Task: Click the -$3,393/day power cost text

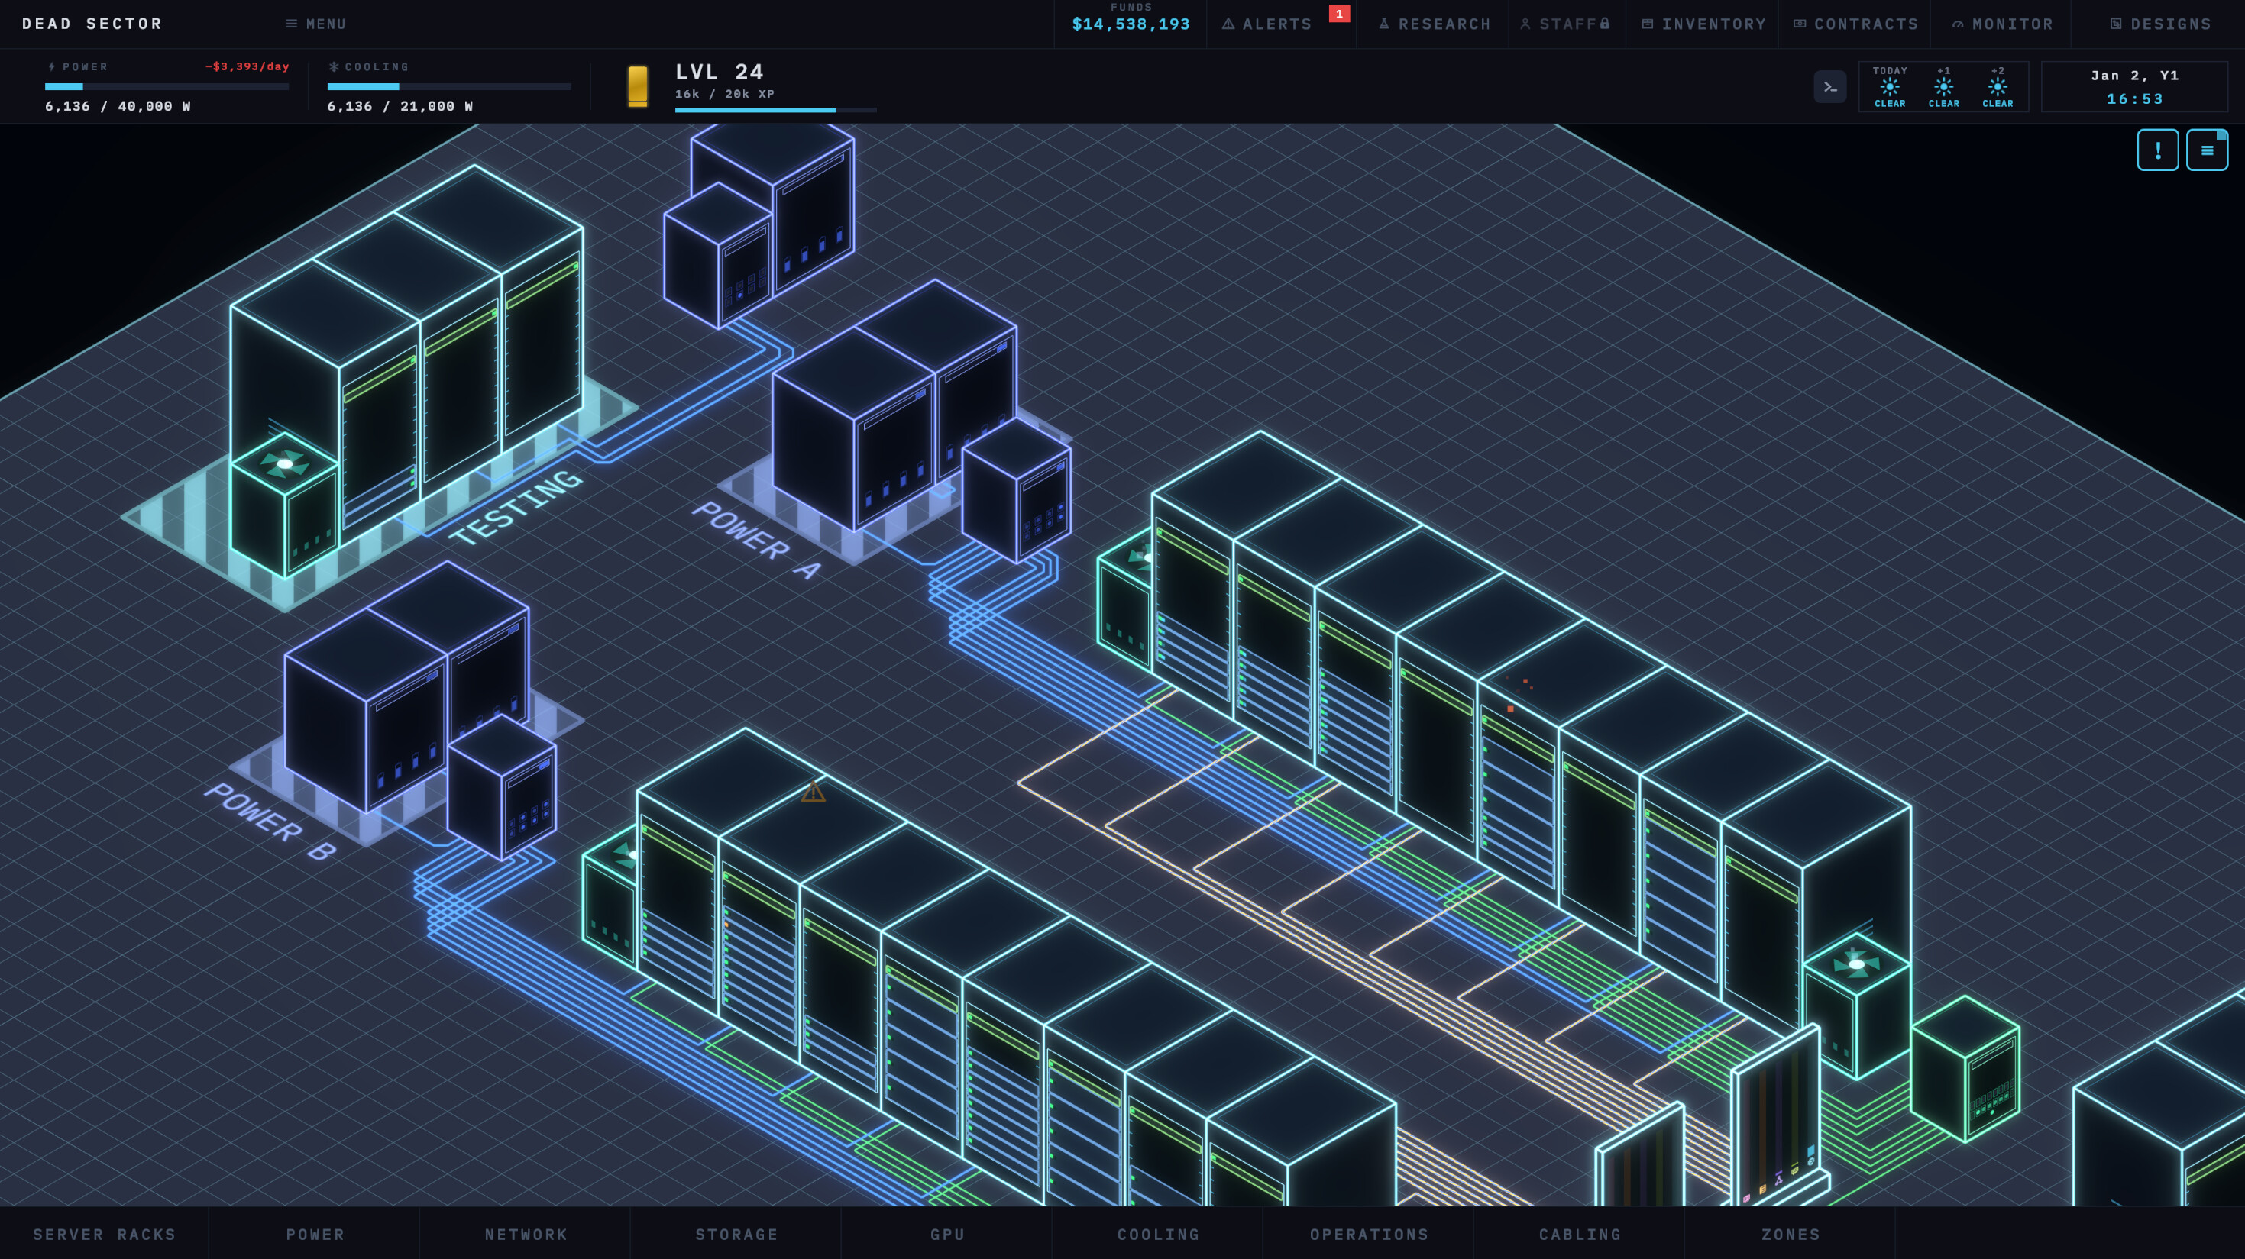Action: 247,66
